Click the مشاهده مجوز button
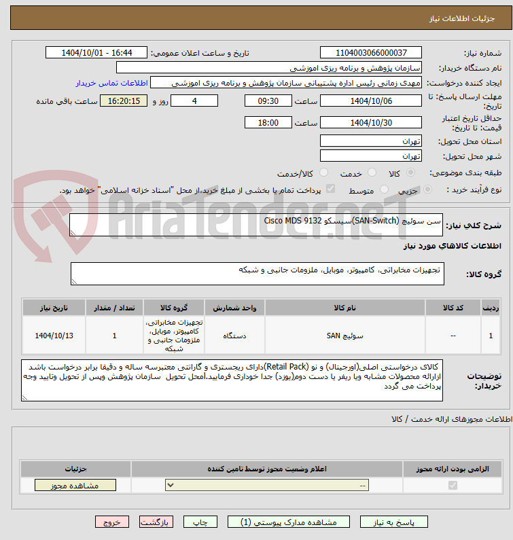The image size is (513, 540). pos(75,485)
